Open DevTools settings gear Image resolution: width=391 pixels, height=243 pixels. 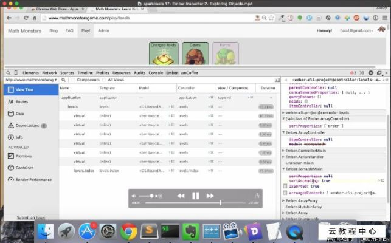[x=371, y=73]
